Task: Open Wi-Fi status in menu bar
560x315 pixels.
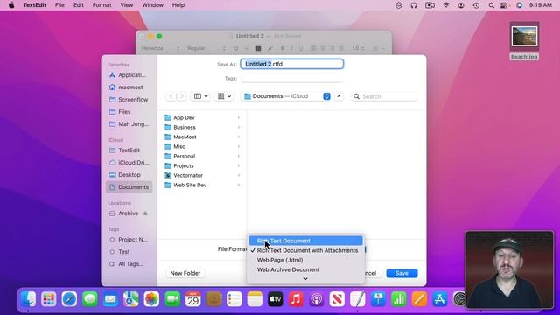Action: [x=446, y=5]
